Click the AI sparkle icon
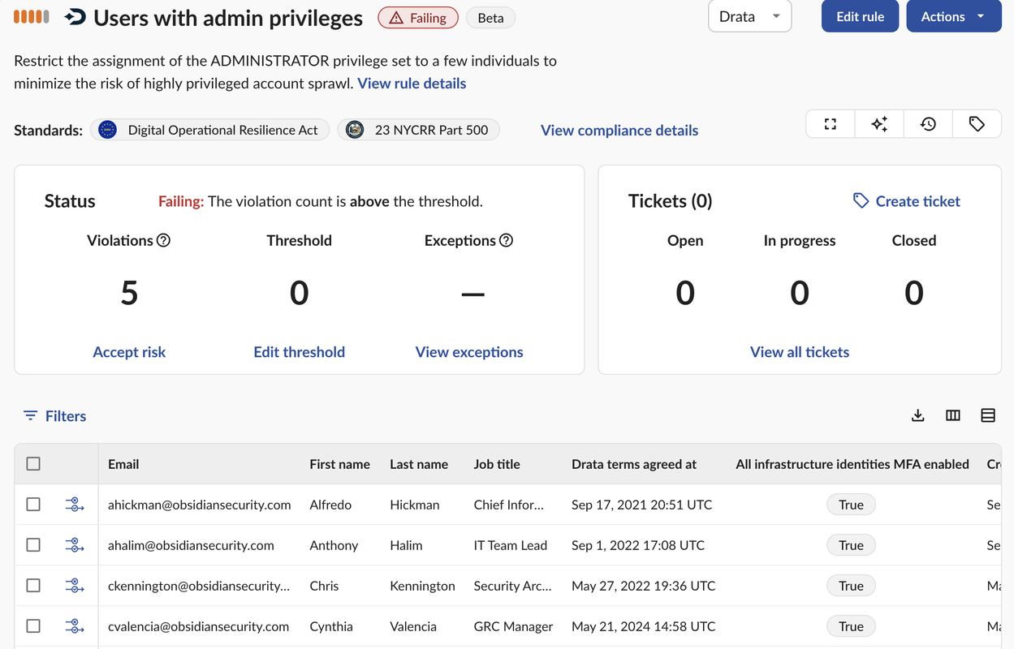The image size is (1014, 649). [879, 124]
